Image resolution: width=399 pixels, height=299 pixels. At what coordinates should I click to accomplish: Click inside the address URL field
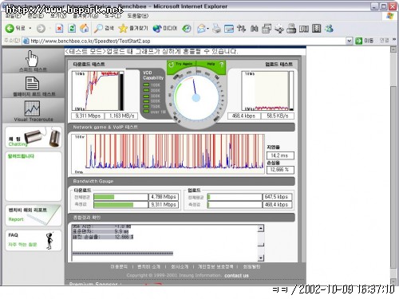tap(186, 41)
